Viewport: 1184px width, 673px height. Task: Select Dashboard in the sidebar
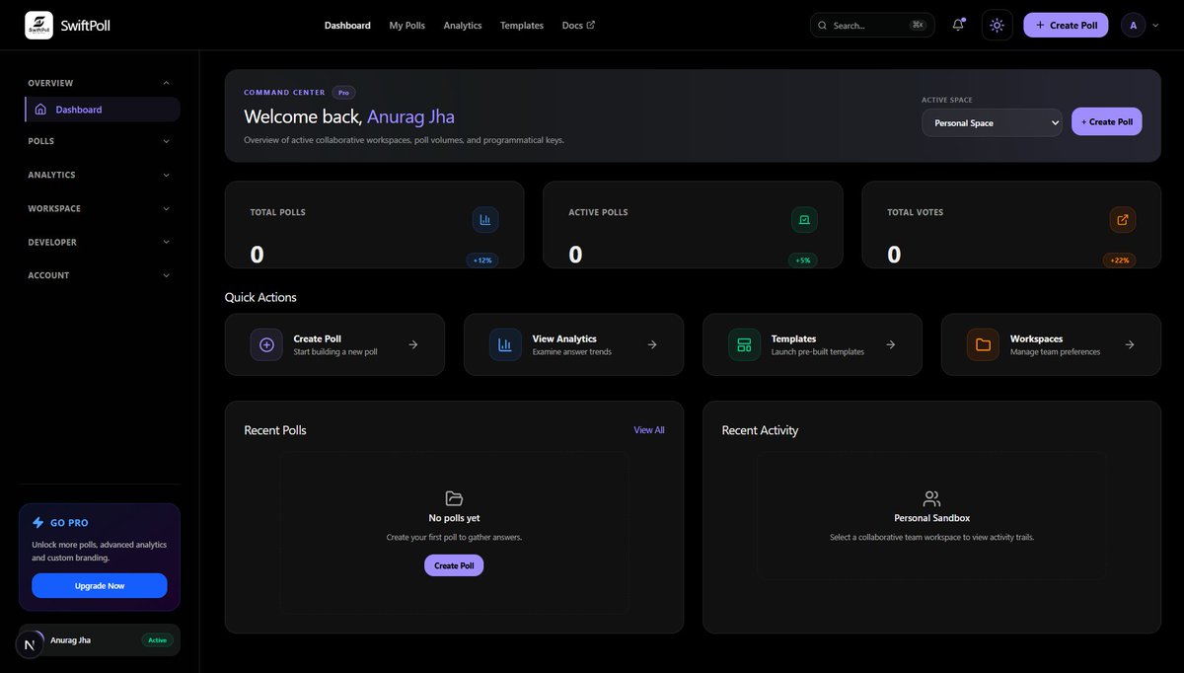pyautogui.click(x=103, y=110)
